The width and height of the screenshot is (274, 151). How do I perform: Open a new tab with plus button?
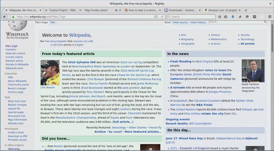tap(246, 10)
